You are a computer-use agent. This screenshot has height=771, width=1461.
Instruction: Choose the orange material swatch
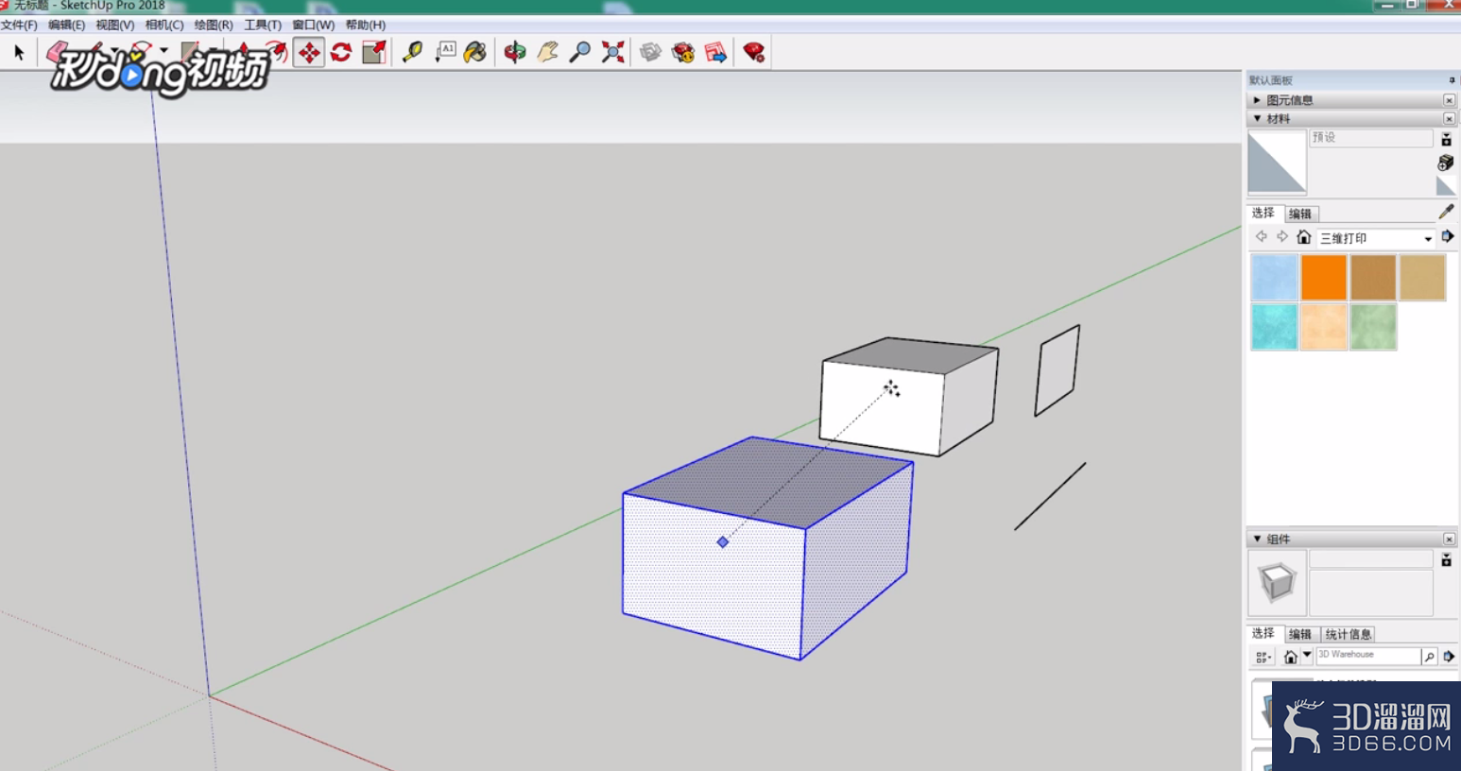pos(1323,277)
